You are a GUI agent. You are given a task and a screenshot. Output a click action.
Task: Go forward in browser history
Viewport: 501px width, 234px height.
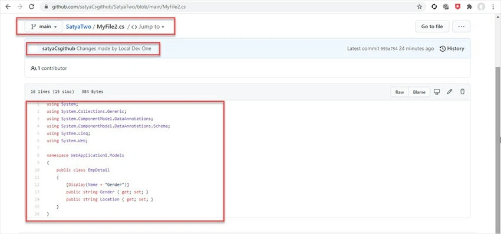click(20, 6)
